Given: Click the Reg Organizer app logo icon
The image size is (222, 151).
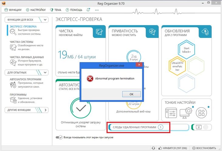Looking at the screenshot, I should [4, 3].
